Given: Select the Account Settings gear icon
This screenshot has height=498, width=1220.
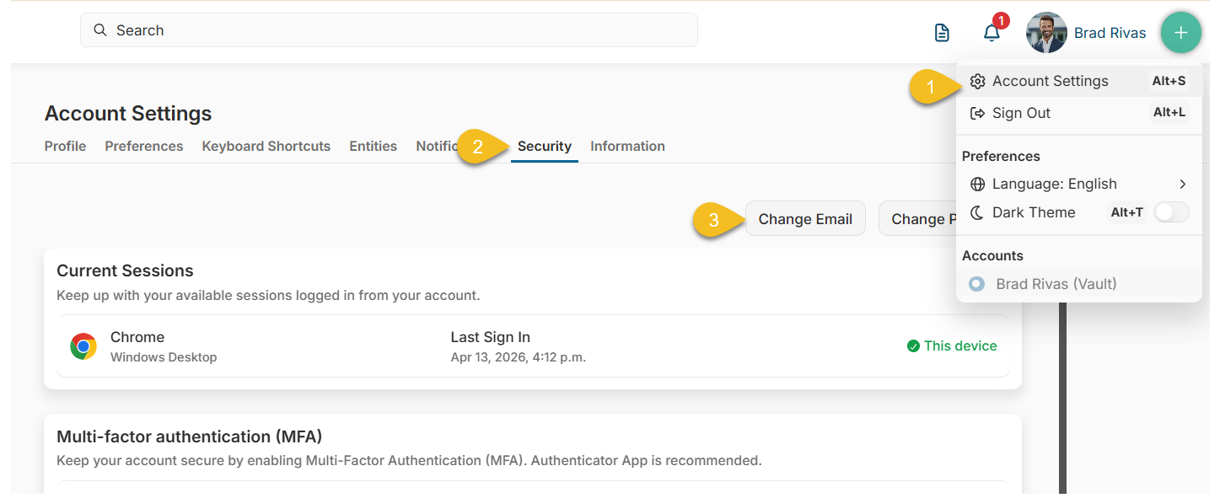Looking at the screenshot, I should [x=977, y=80].
